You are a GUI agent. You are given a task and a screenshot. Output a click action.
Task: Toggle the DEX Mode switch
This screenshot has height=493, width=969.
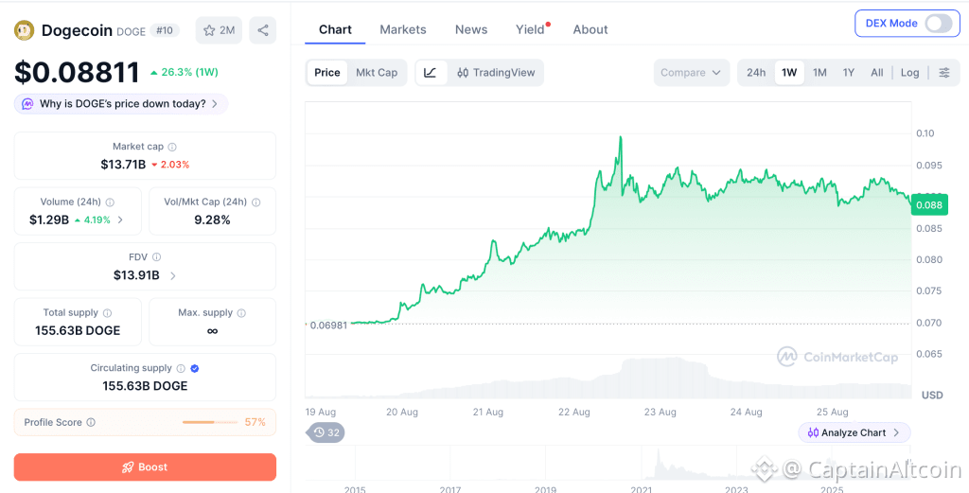[x=939, y=24]
